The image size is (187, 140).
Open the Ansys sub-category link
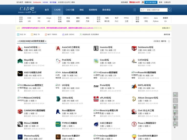[49, 18]
